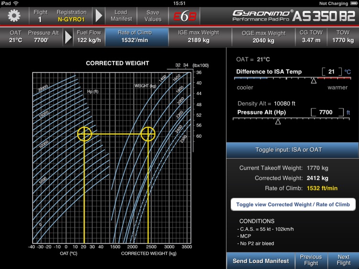Screen dimensions: 359x269
Task: Switch to the OGE max Weight tab
Action: (264, 37)
